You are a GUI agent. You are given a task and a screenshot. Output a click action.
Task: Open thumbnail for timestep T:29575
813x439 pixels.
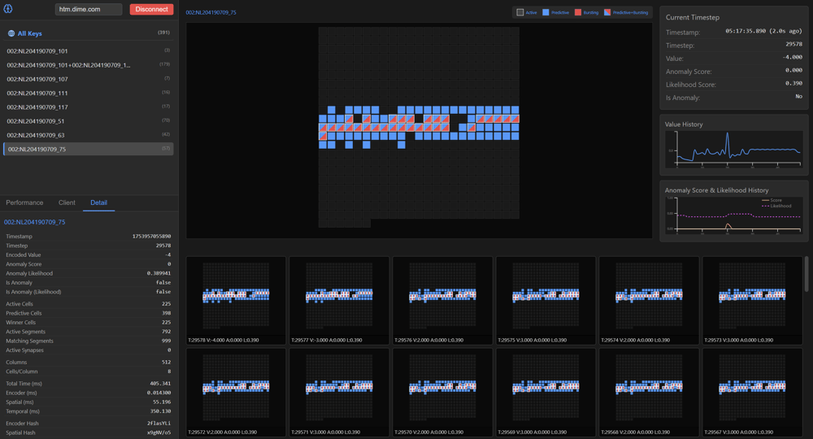[x=546, y=299]
